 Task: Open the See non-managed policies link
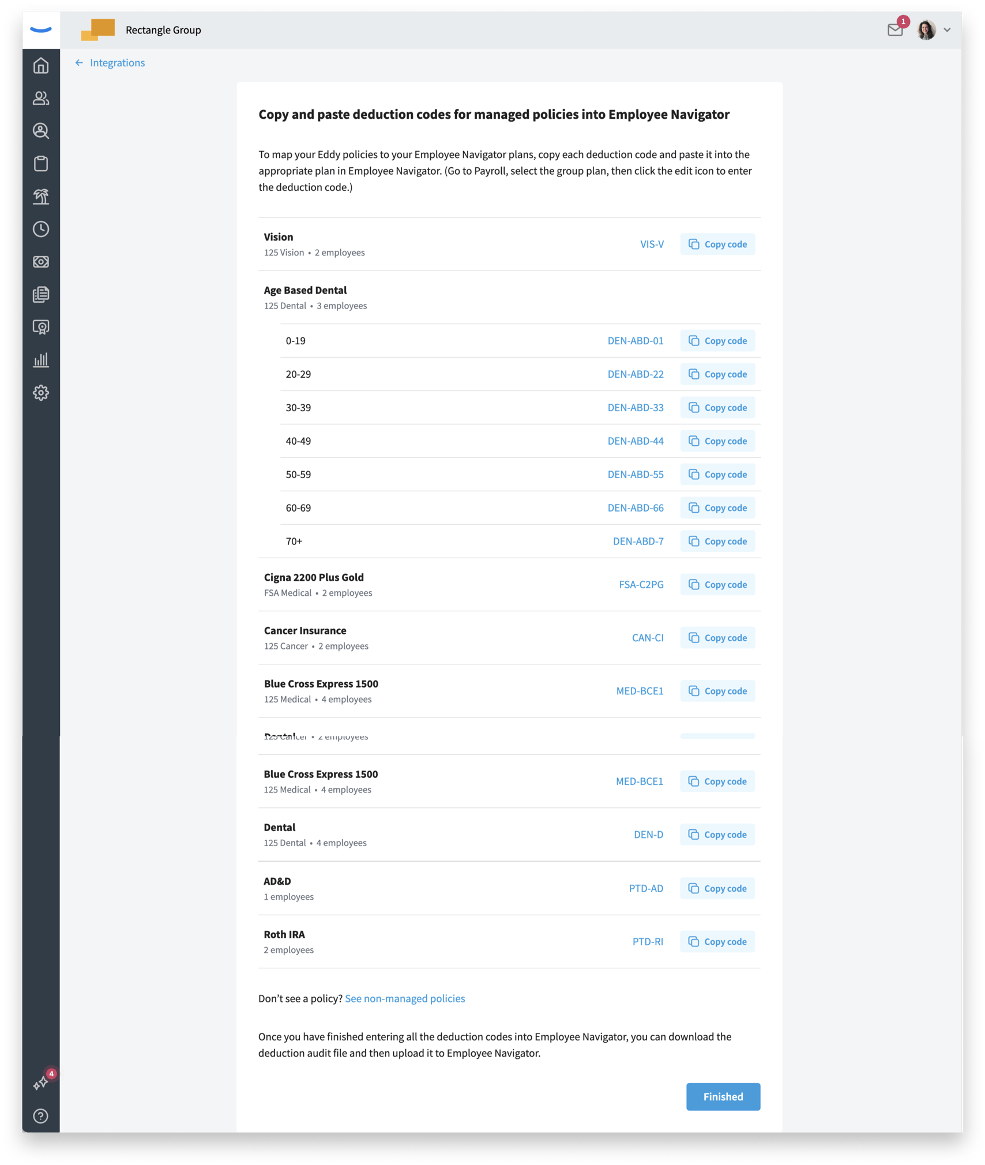click(405, 998)
